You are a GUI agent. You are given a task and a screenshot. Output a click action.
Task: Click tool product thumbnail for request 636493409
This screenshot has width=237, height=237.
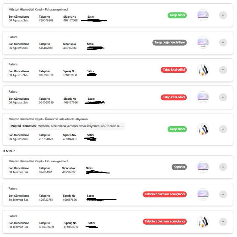(203, 222)
